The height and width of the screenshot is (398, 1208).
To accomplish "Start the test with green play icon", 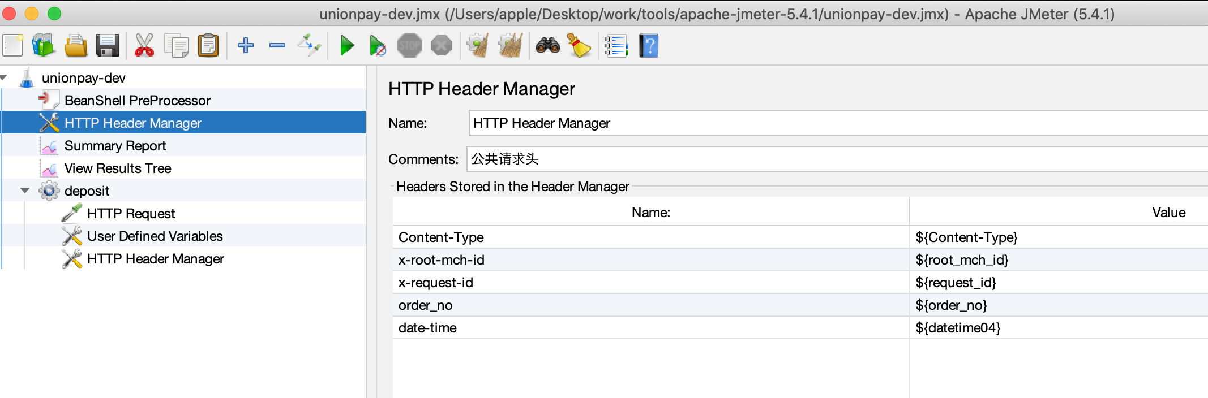I will [346, 45].
